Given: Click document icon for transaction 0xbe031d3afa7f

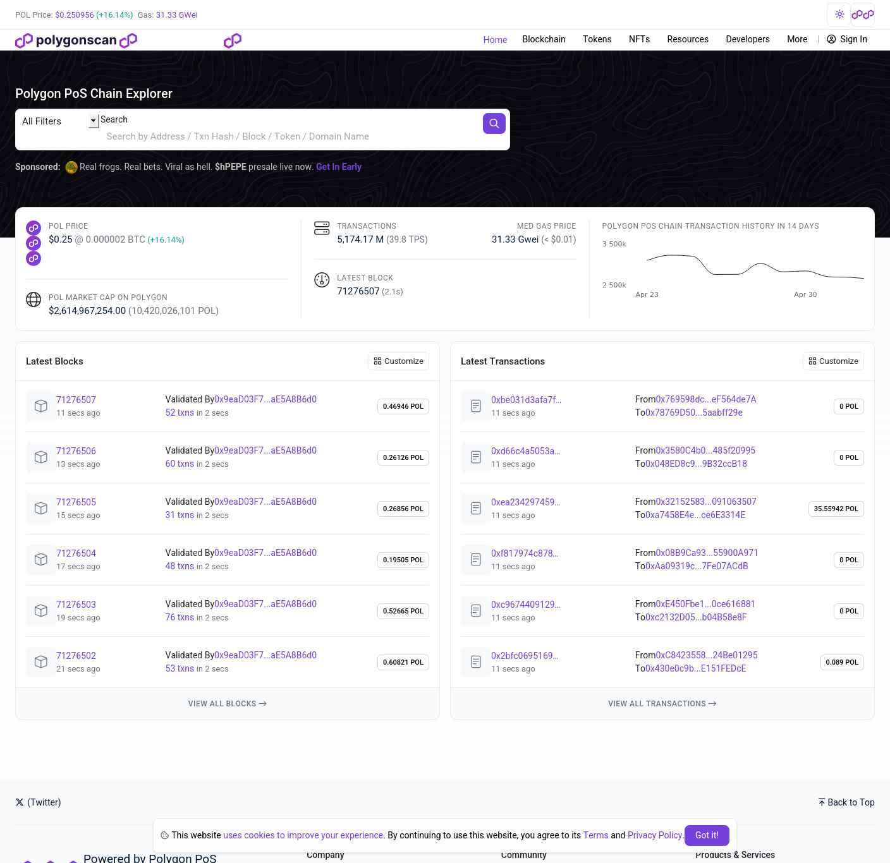Looking at the screenshot, I should (476, 406).
